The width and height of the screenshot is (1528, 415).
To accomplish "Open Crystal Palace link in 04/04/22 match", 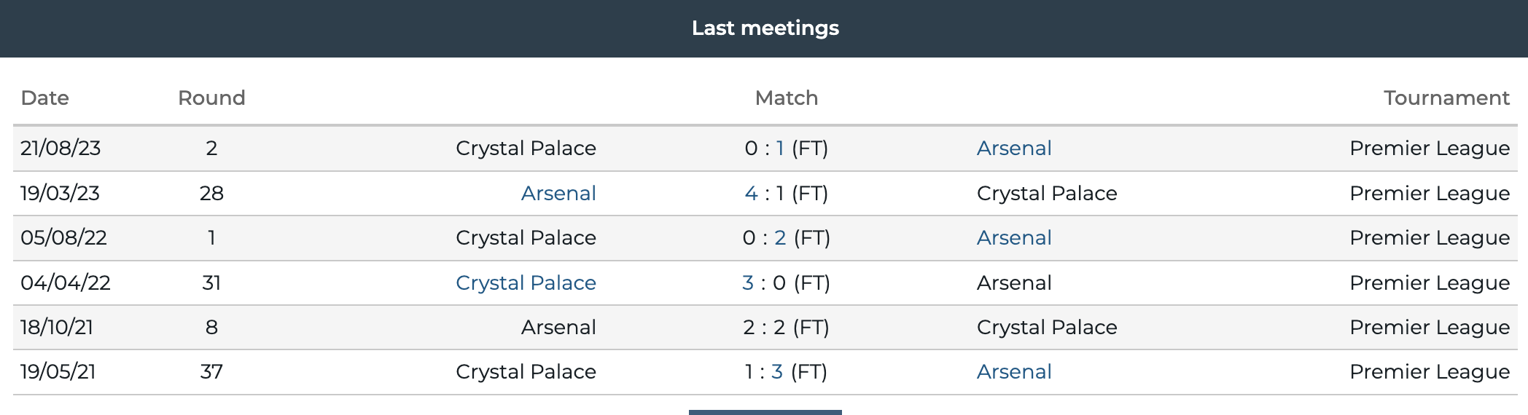I will (526, 282).
